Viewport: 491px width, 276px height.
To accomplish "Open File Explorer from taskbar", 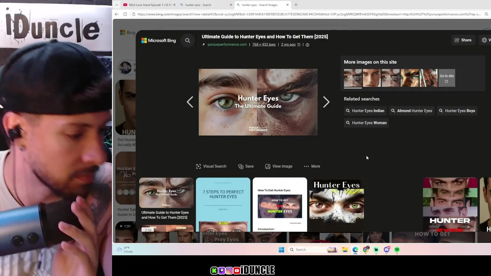I will click(345, 250).
